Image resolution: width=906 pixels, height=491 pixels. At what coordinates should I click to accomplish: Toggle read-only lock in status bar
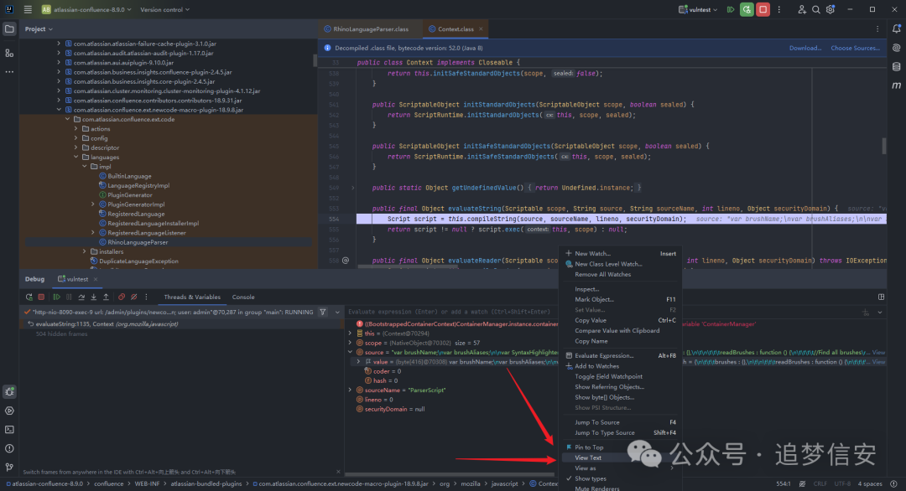[802, 484]
